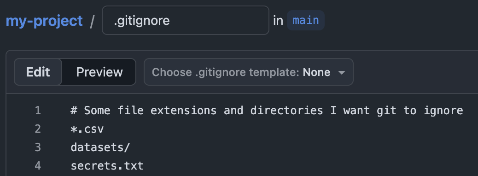Select line number 1 in the gutter

[37, 111]
